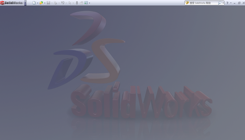The width and height of the screenshot is (245, 140).
Task: Expand the Help dropdown arrow
Action: coord(231,3)
